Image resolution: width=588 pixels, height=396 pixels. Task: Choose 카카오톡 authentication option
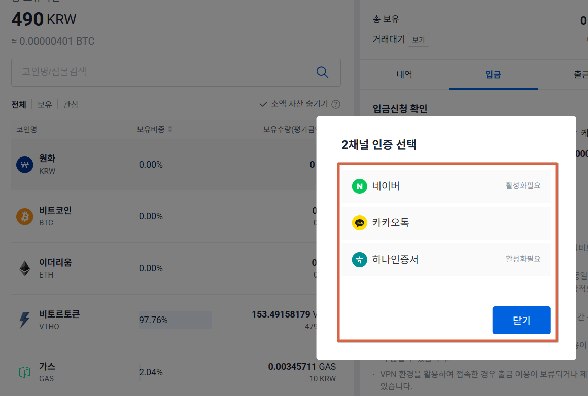(x=446, y=223)
